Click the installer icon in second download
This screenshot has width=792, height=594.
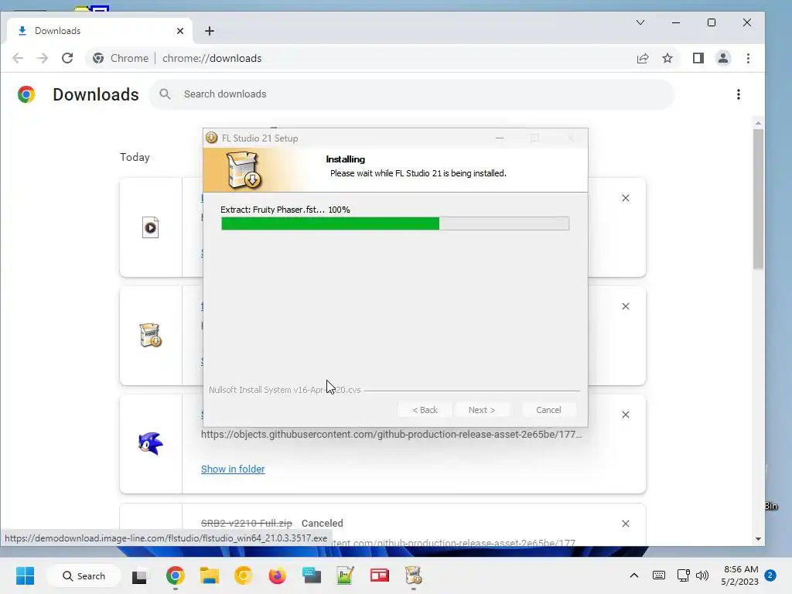point(150,336)
